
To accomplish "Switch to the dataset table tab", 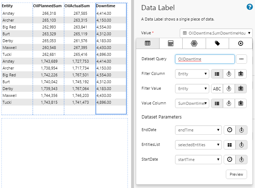I will point(147,43).
